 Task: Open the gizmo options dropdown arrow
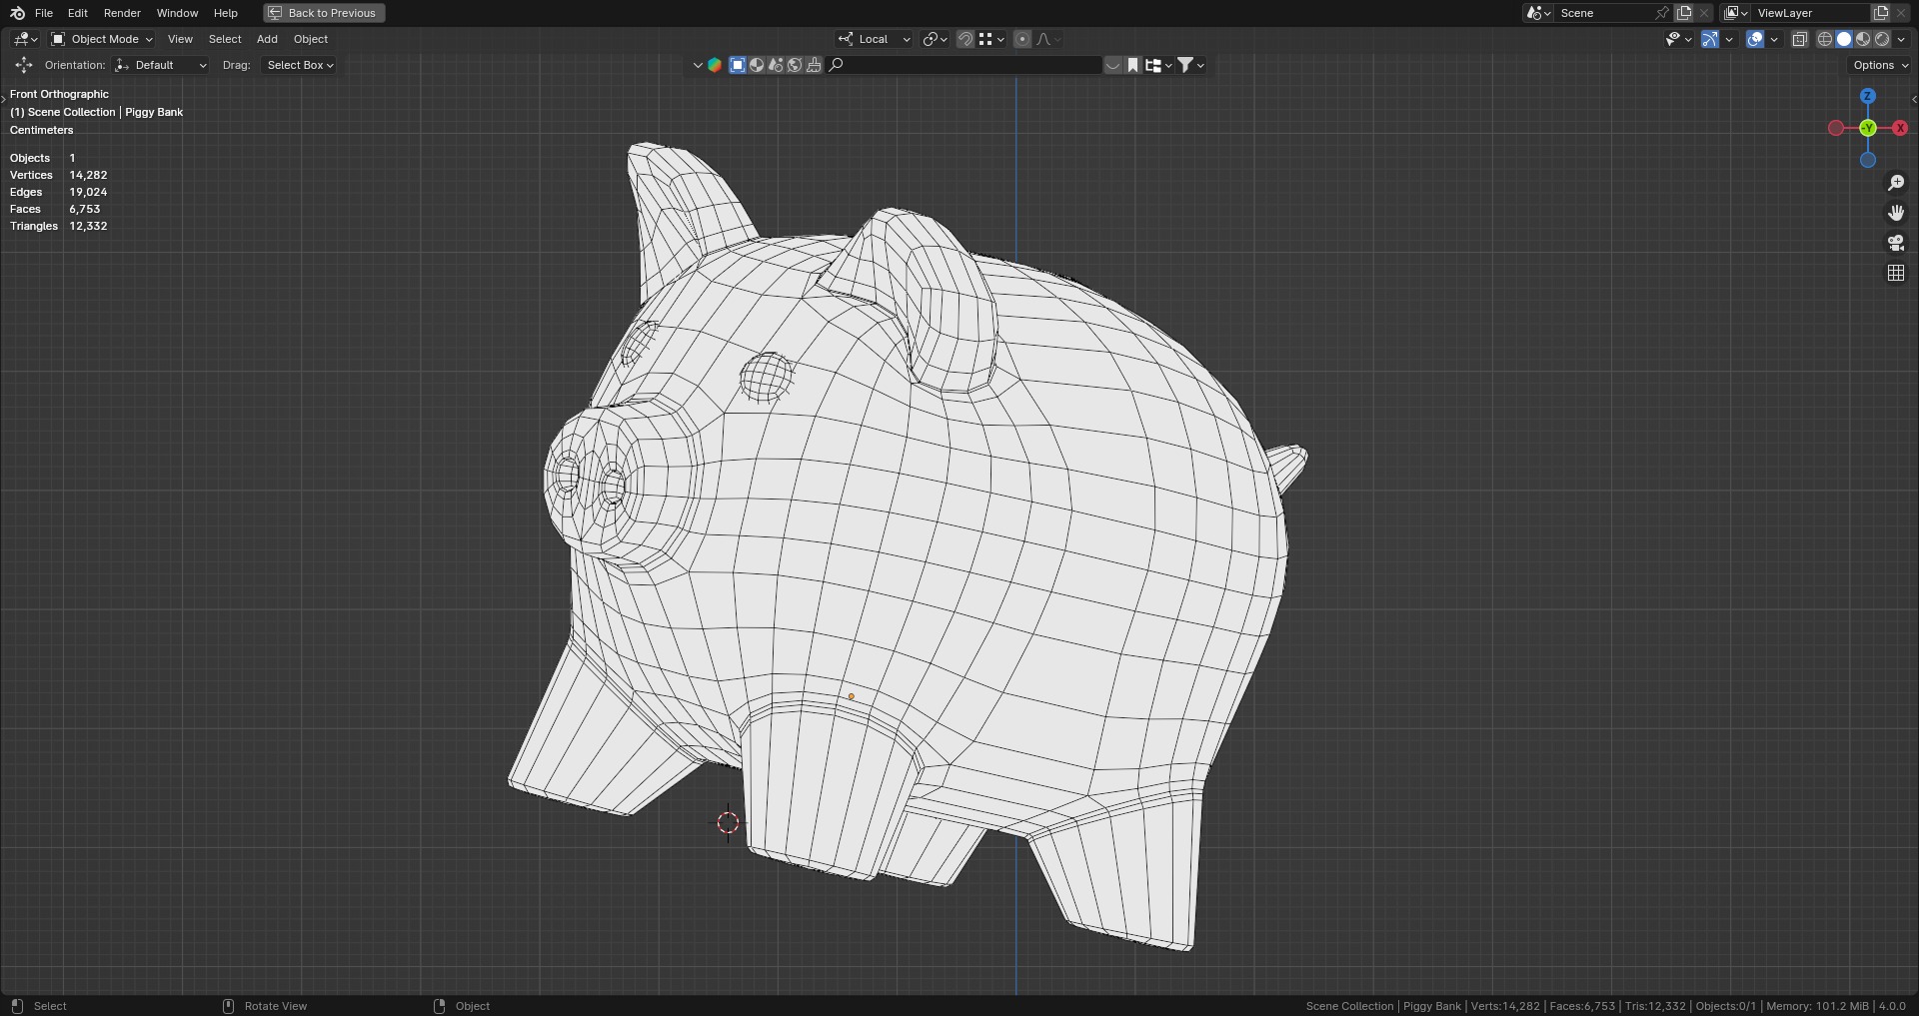click(1729, 39)
